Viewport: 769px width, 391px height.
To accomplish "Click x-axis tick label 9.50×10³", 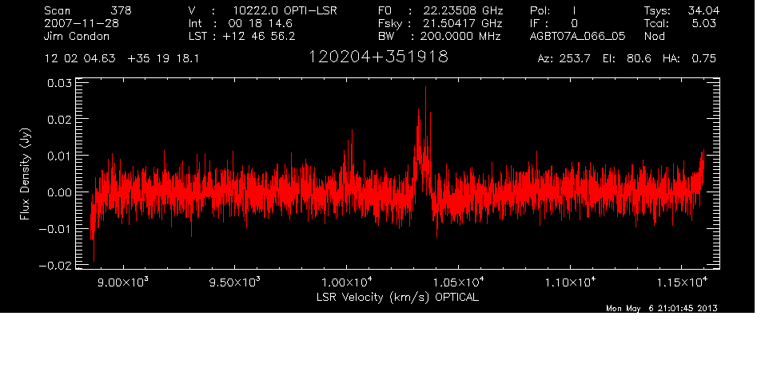I will [235, 282].
